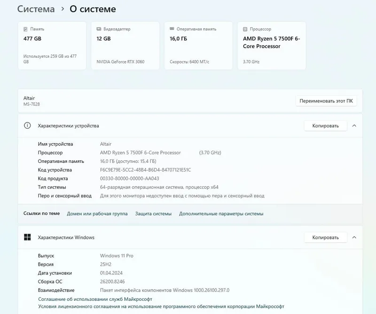Select processor value AMD Ryzen 5 7500F
Screen dimensions: 376x314
click(x=140, y=153)
